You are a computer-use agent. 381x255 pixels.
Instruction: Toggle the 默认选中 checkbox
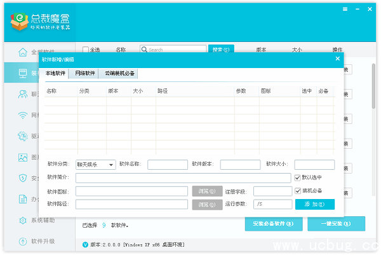298,178
